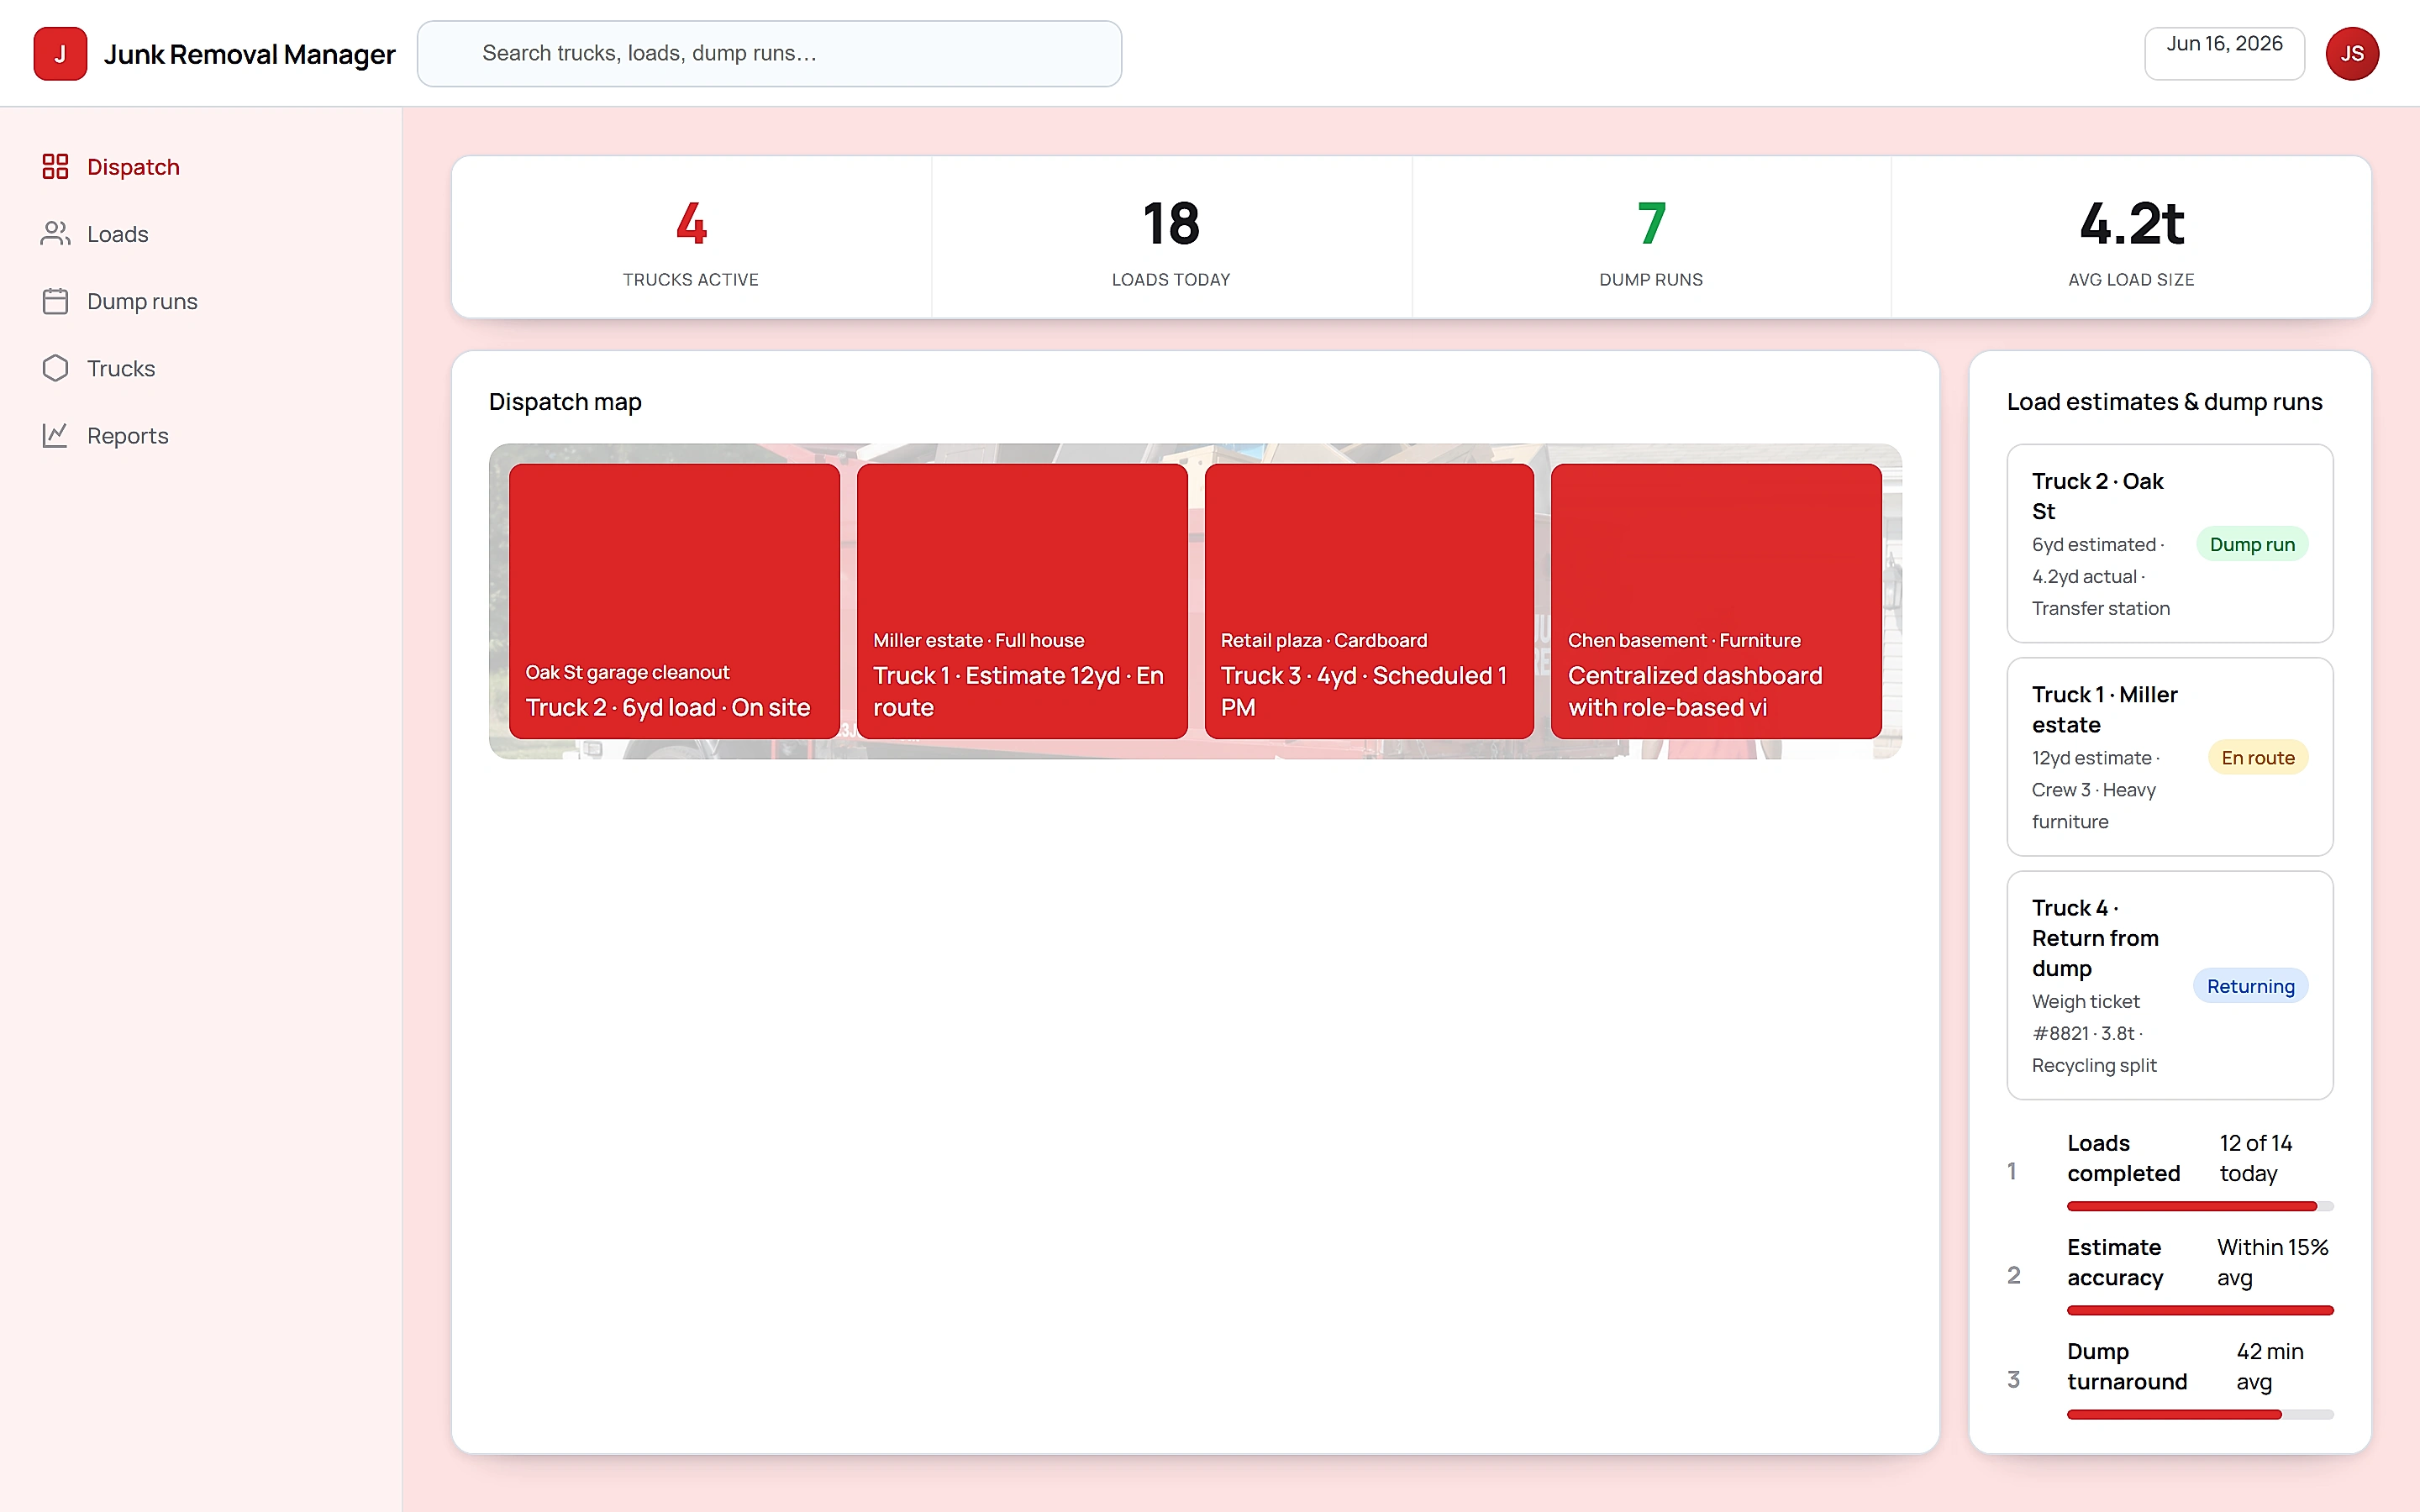Viewport: 2420px width, 1512px height.
Task: Click the Loads completed progress bar
Action: (2200, 1206)
